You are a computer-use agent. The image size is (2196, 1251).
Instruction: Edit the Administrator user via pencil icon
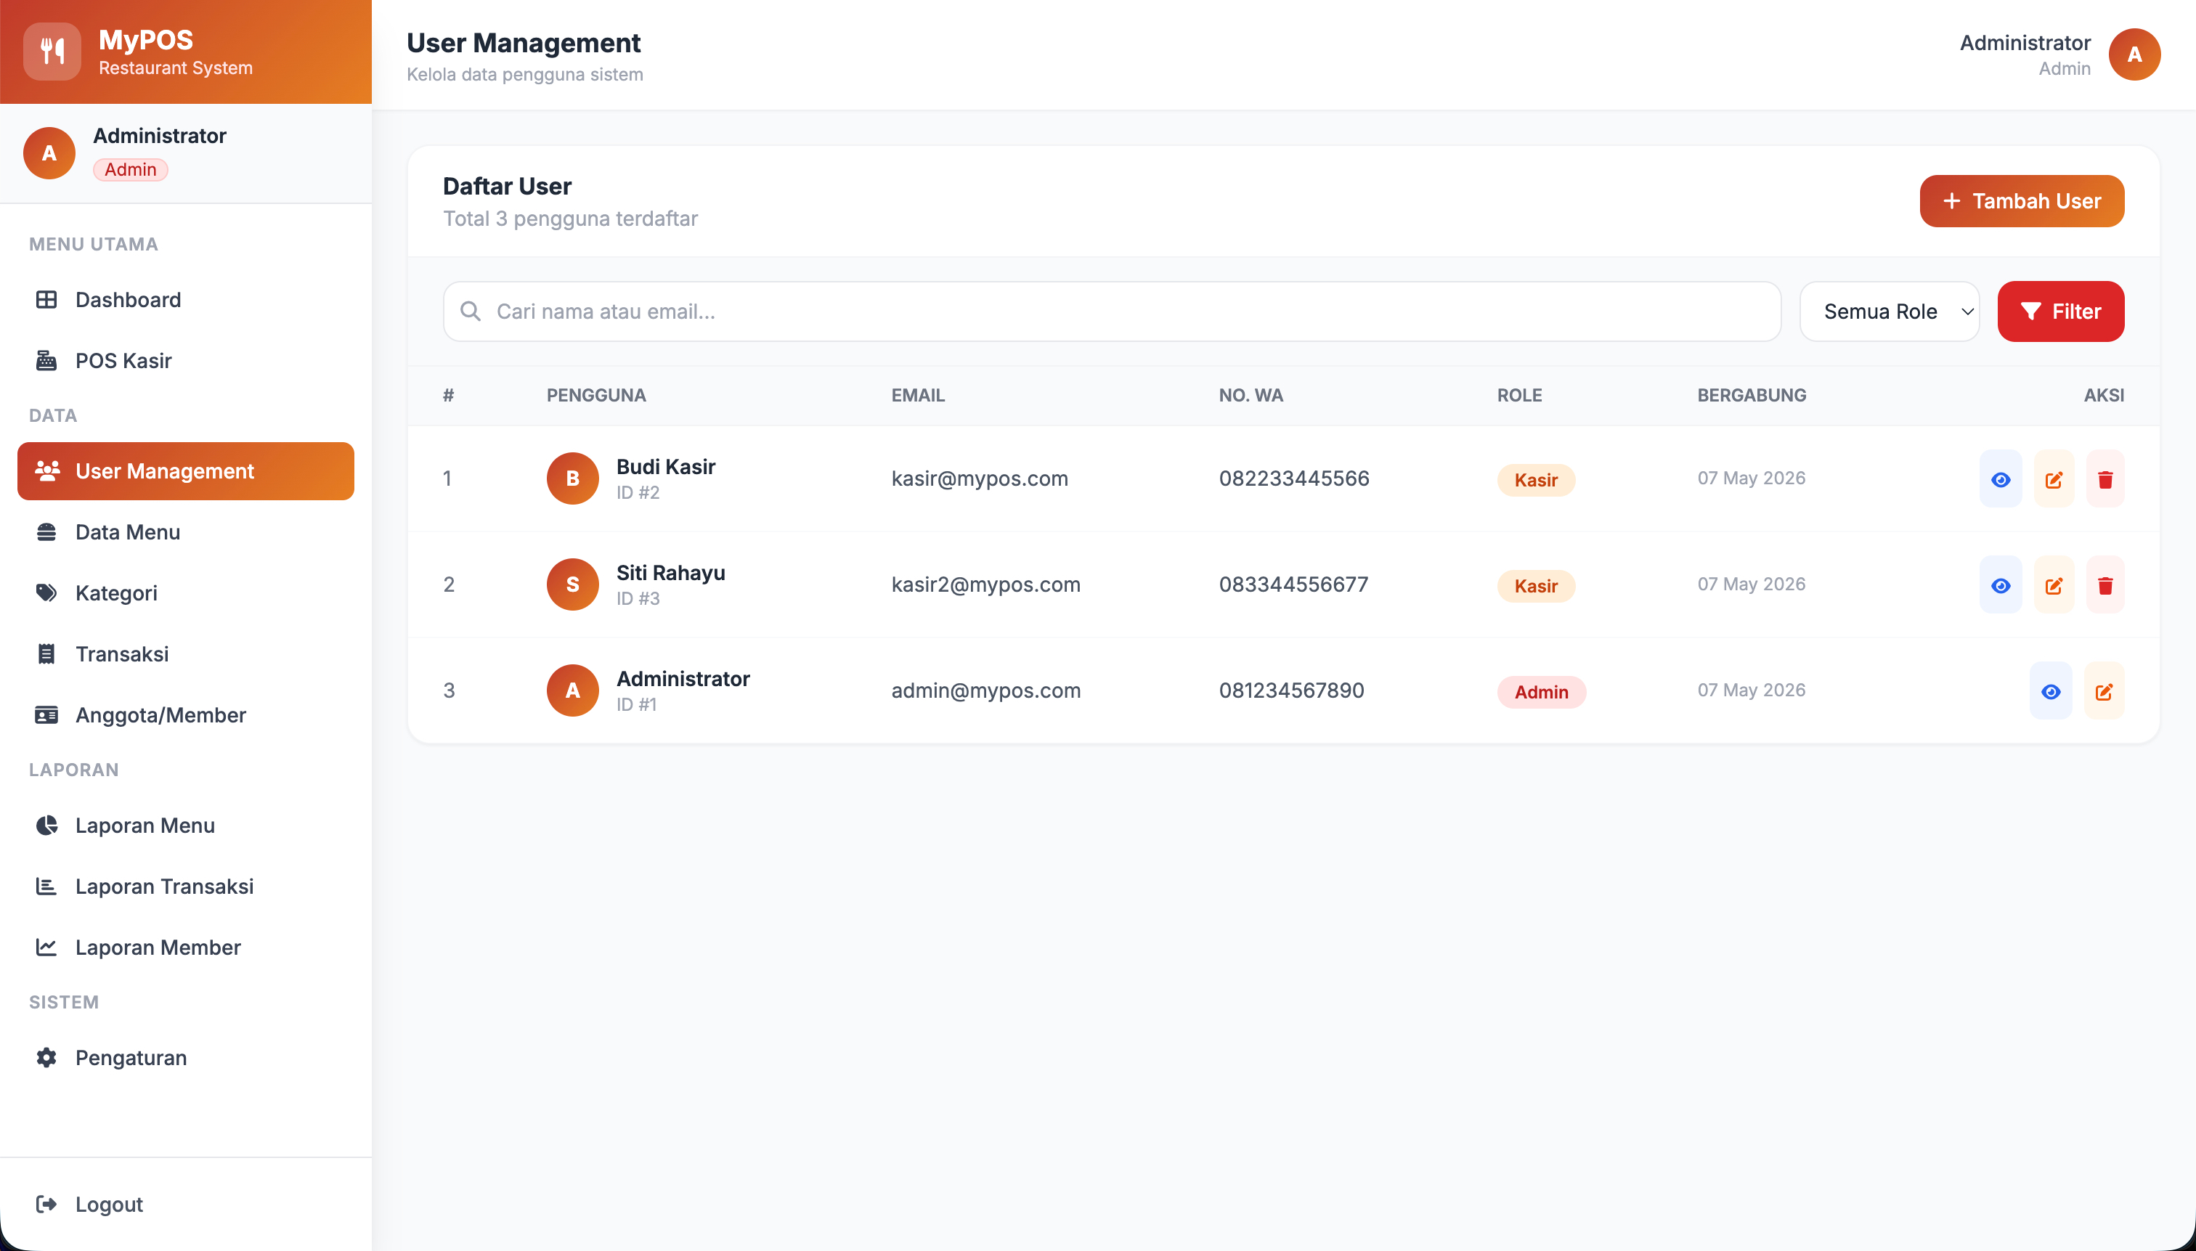[2104, 690]
